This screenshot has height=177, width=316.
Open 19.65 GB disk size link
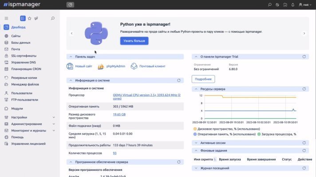[x=119, y=115]
